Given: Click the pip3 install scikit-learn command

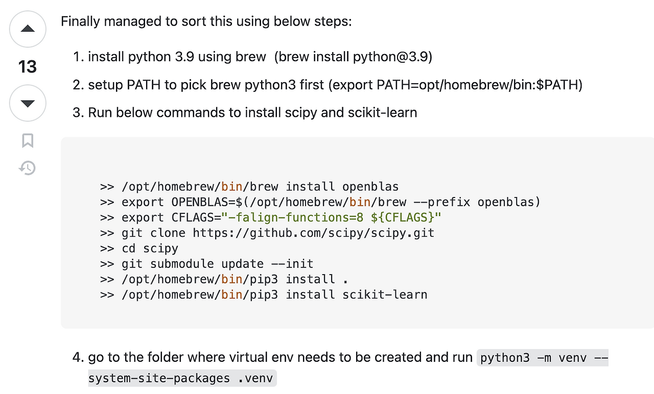Looking at the screenshot, I should (x=274, y=294).
